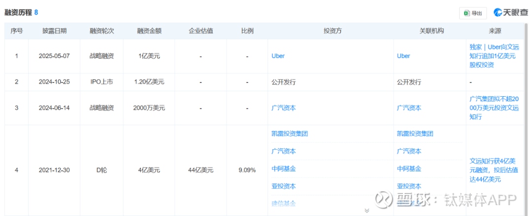Click the 1.20亿美元 amount cell
The image size is (532, 216).
pyautogui.click(x=149, y=82)
